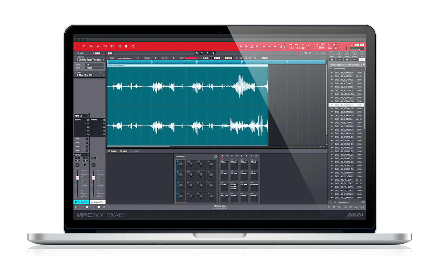Viewport: 436px width, 272px height.
Task: Select the Outputs 1/2 channel label
Action: (x=98, y=202)
